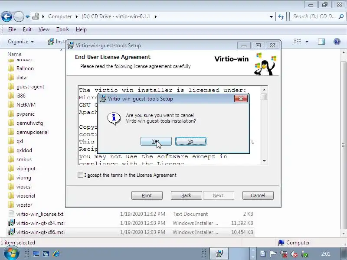Toggle the preview pane icon
Screen dimensions: 347x260
321,42
